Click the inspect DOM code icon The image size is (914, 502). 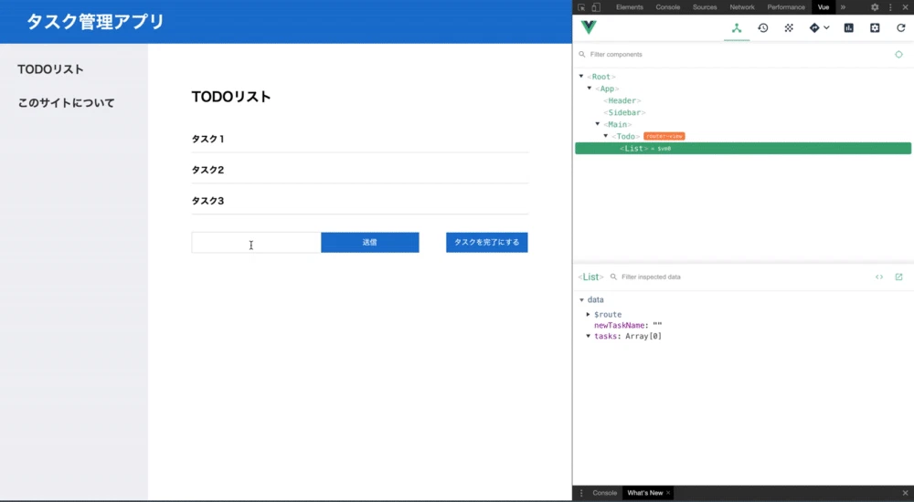[879, 277]
